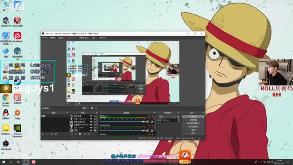
Task: Add a new source with the plus icon
Action: pyautogui.click(x=72, y=134)
